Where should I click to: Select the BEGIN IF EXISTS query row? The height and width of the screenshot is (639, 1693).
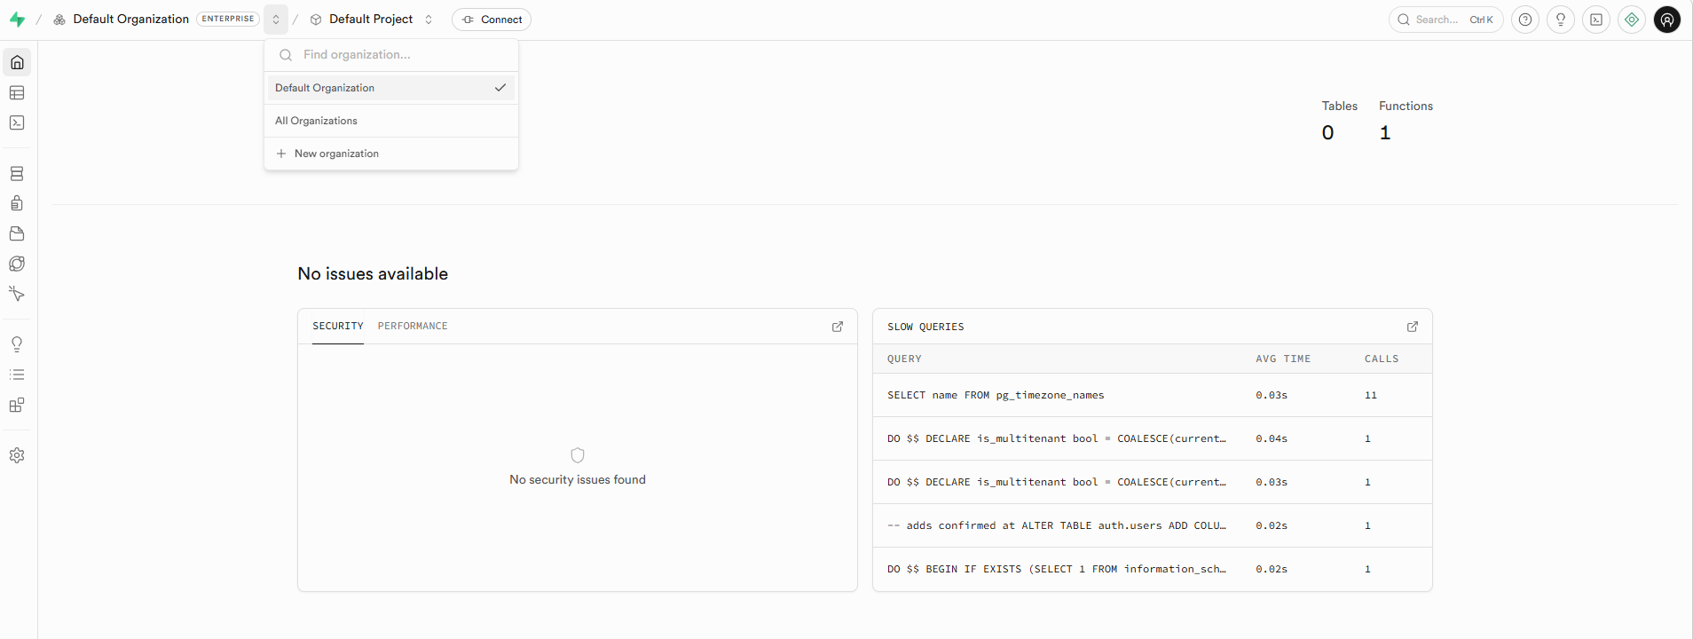tap(1153, 569)
